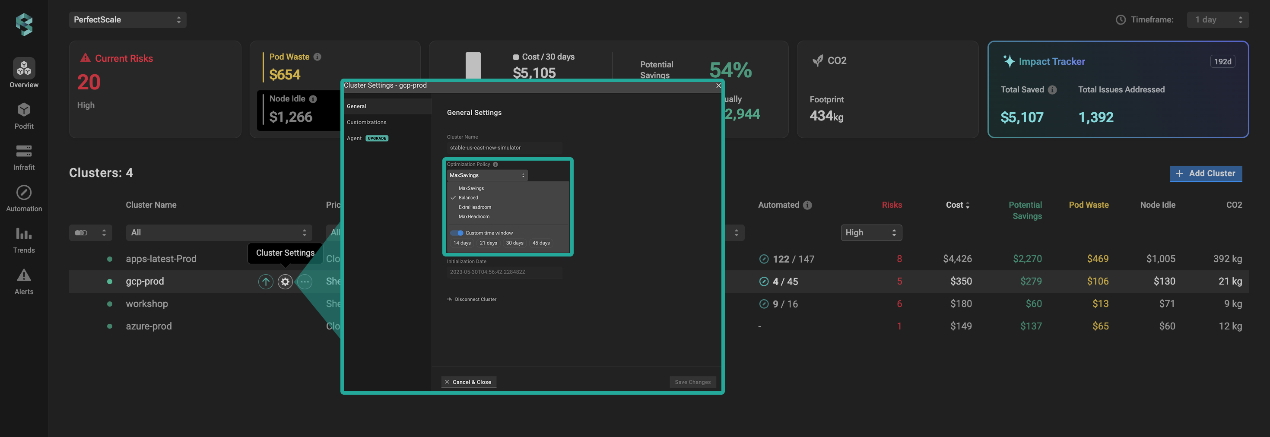1270x437 pixels.
Task: Open Alerts from the sidebar
Action: (24, 281)
